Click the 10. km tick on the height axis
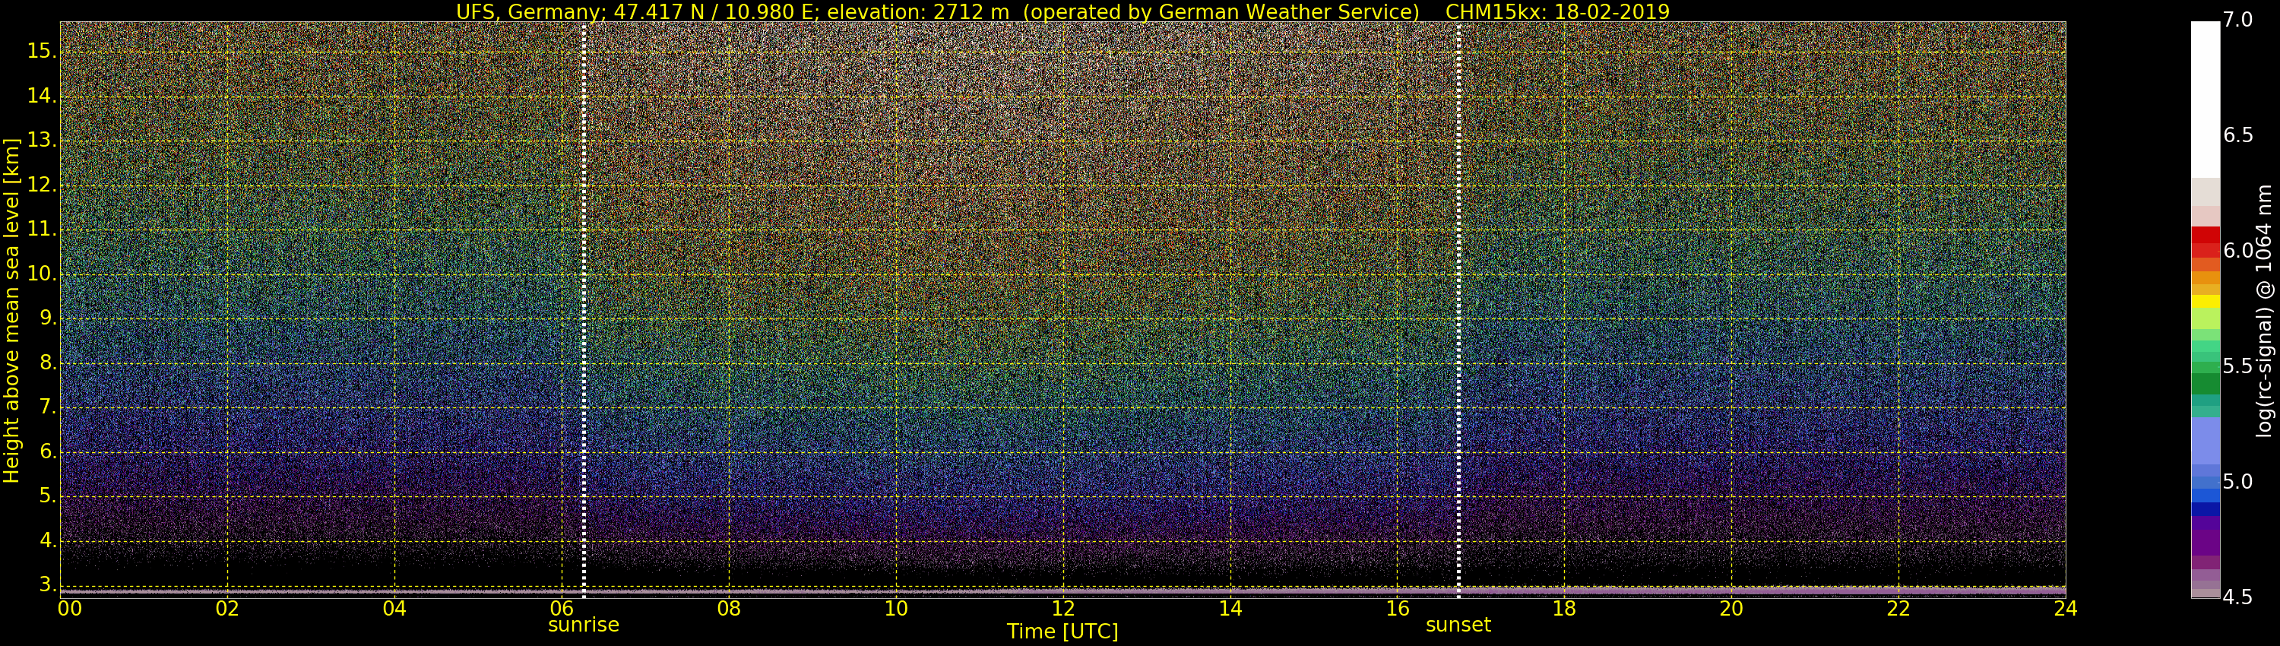This screenshot has width=2280, height=646. coord(41,274)
